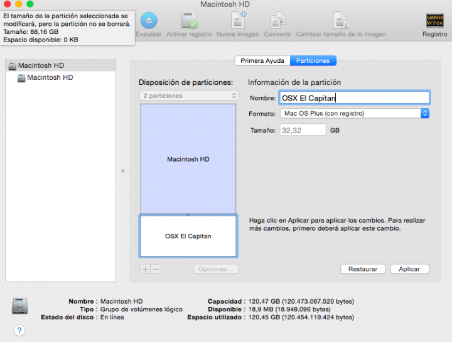Click the yellow minimize window button
The image size is (452, 342).
tap(18, 4)
